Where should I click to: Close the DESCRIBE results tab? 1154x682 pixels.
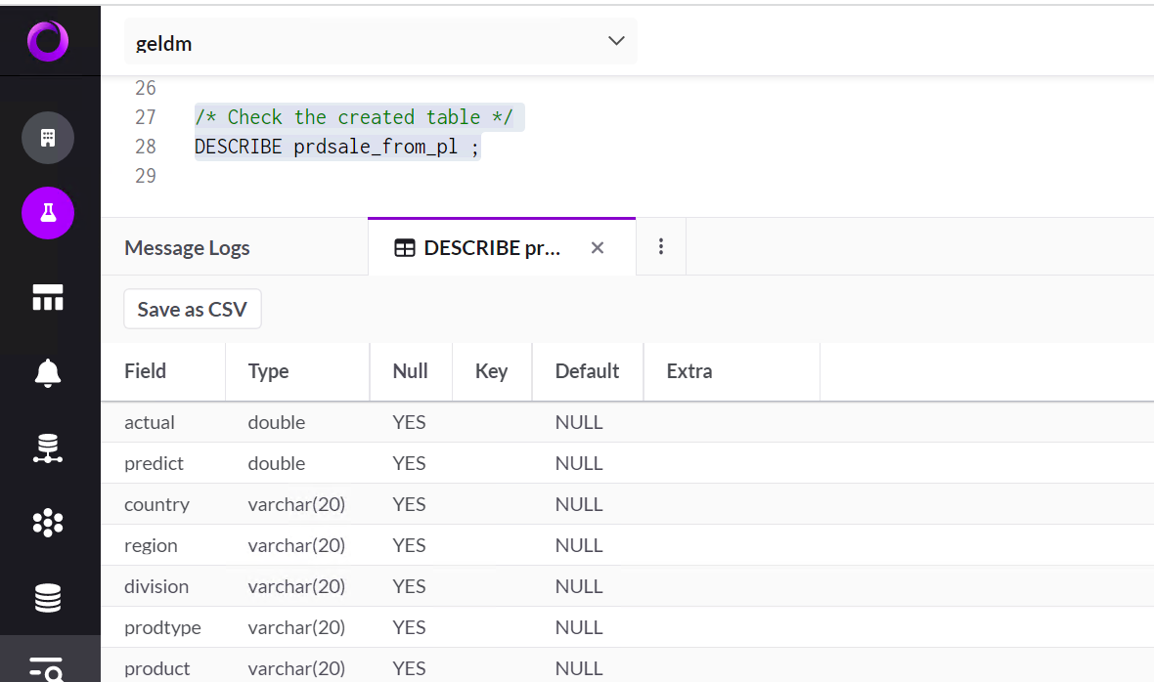[x=598, y=247]
